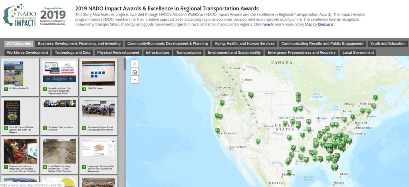Open map marker 54 west of Chicago
Viewport: 409px width, 187px height.
pyautogui.click(x=309, y=122)
